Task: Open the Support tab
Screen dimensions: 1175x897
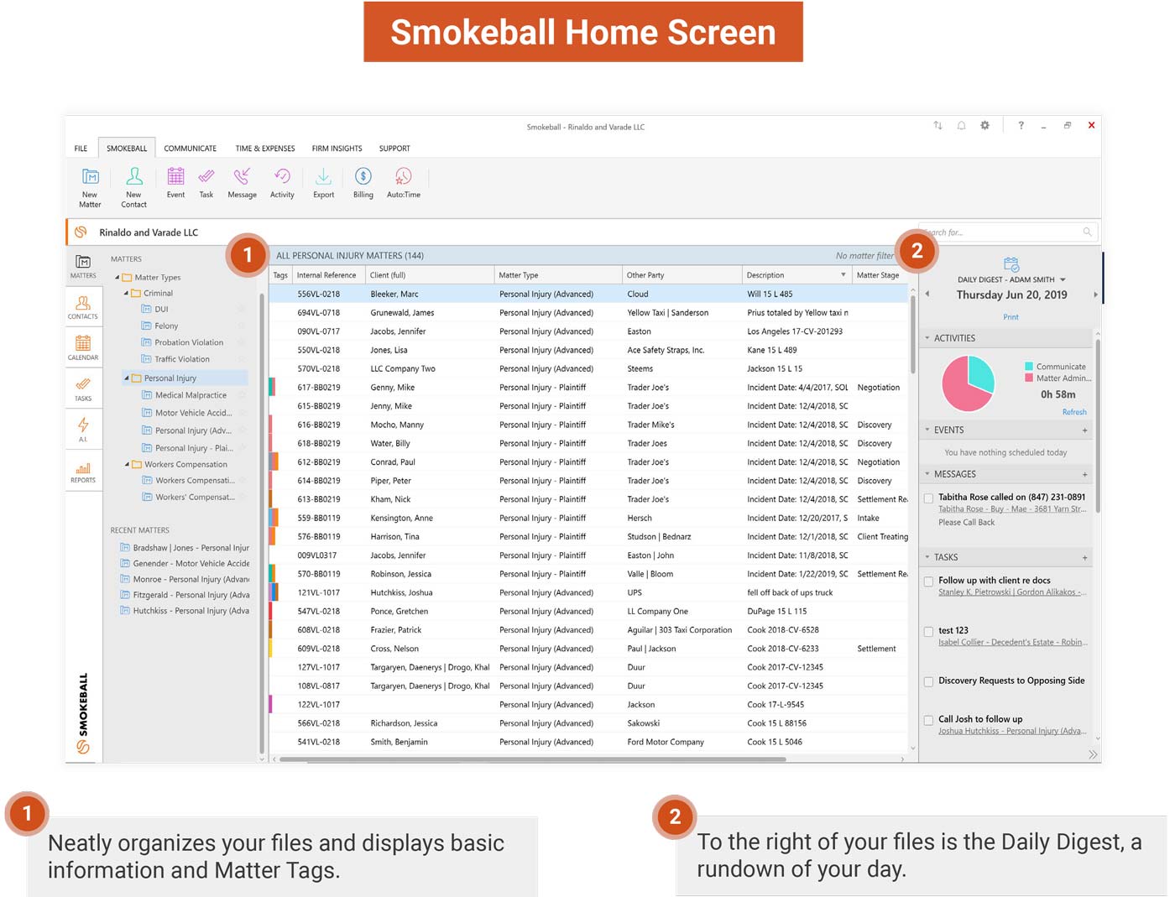Action: 394,149
